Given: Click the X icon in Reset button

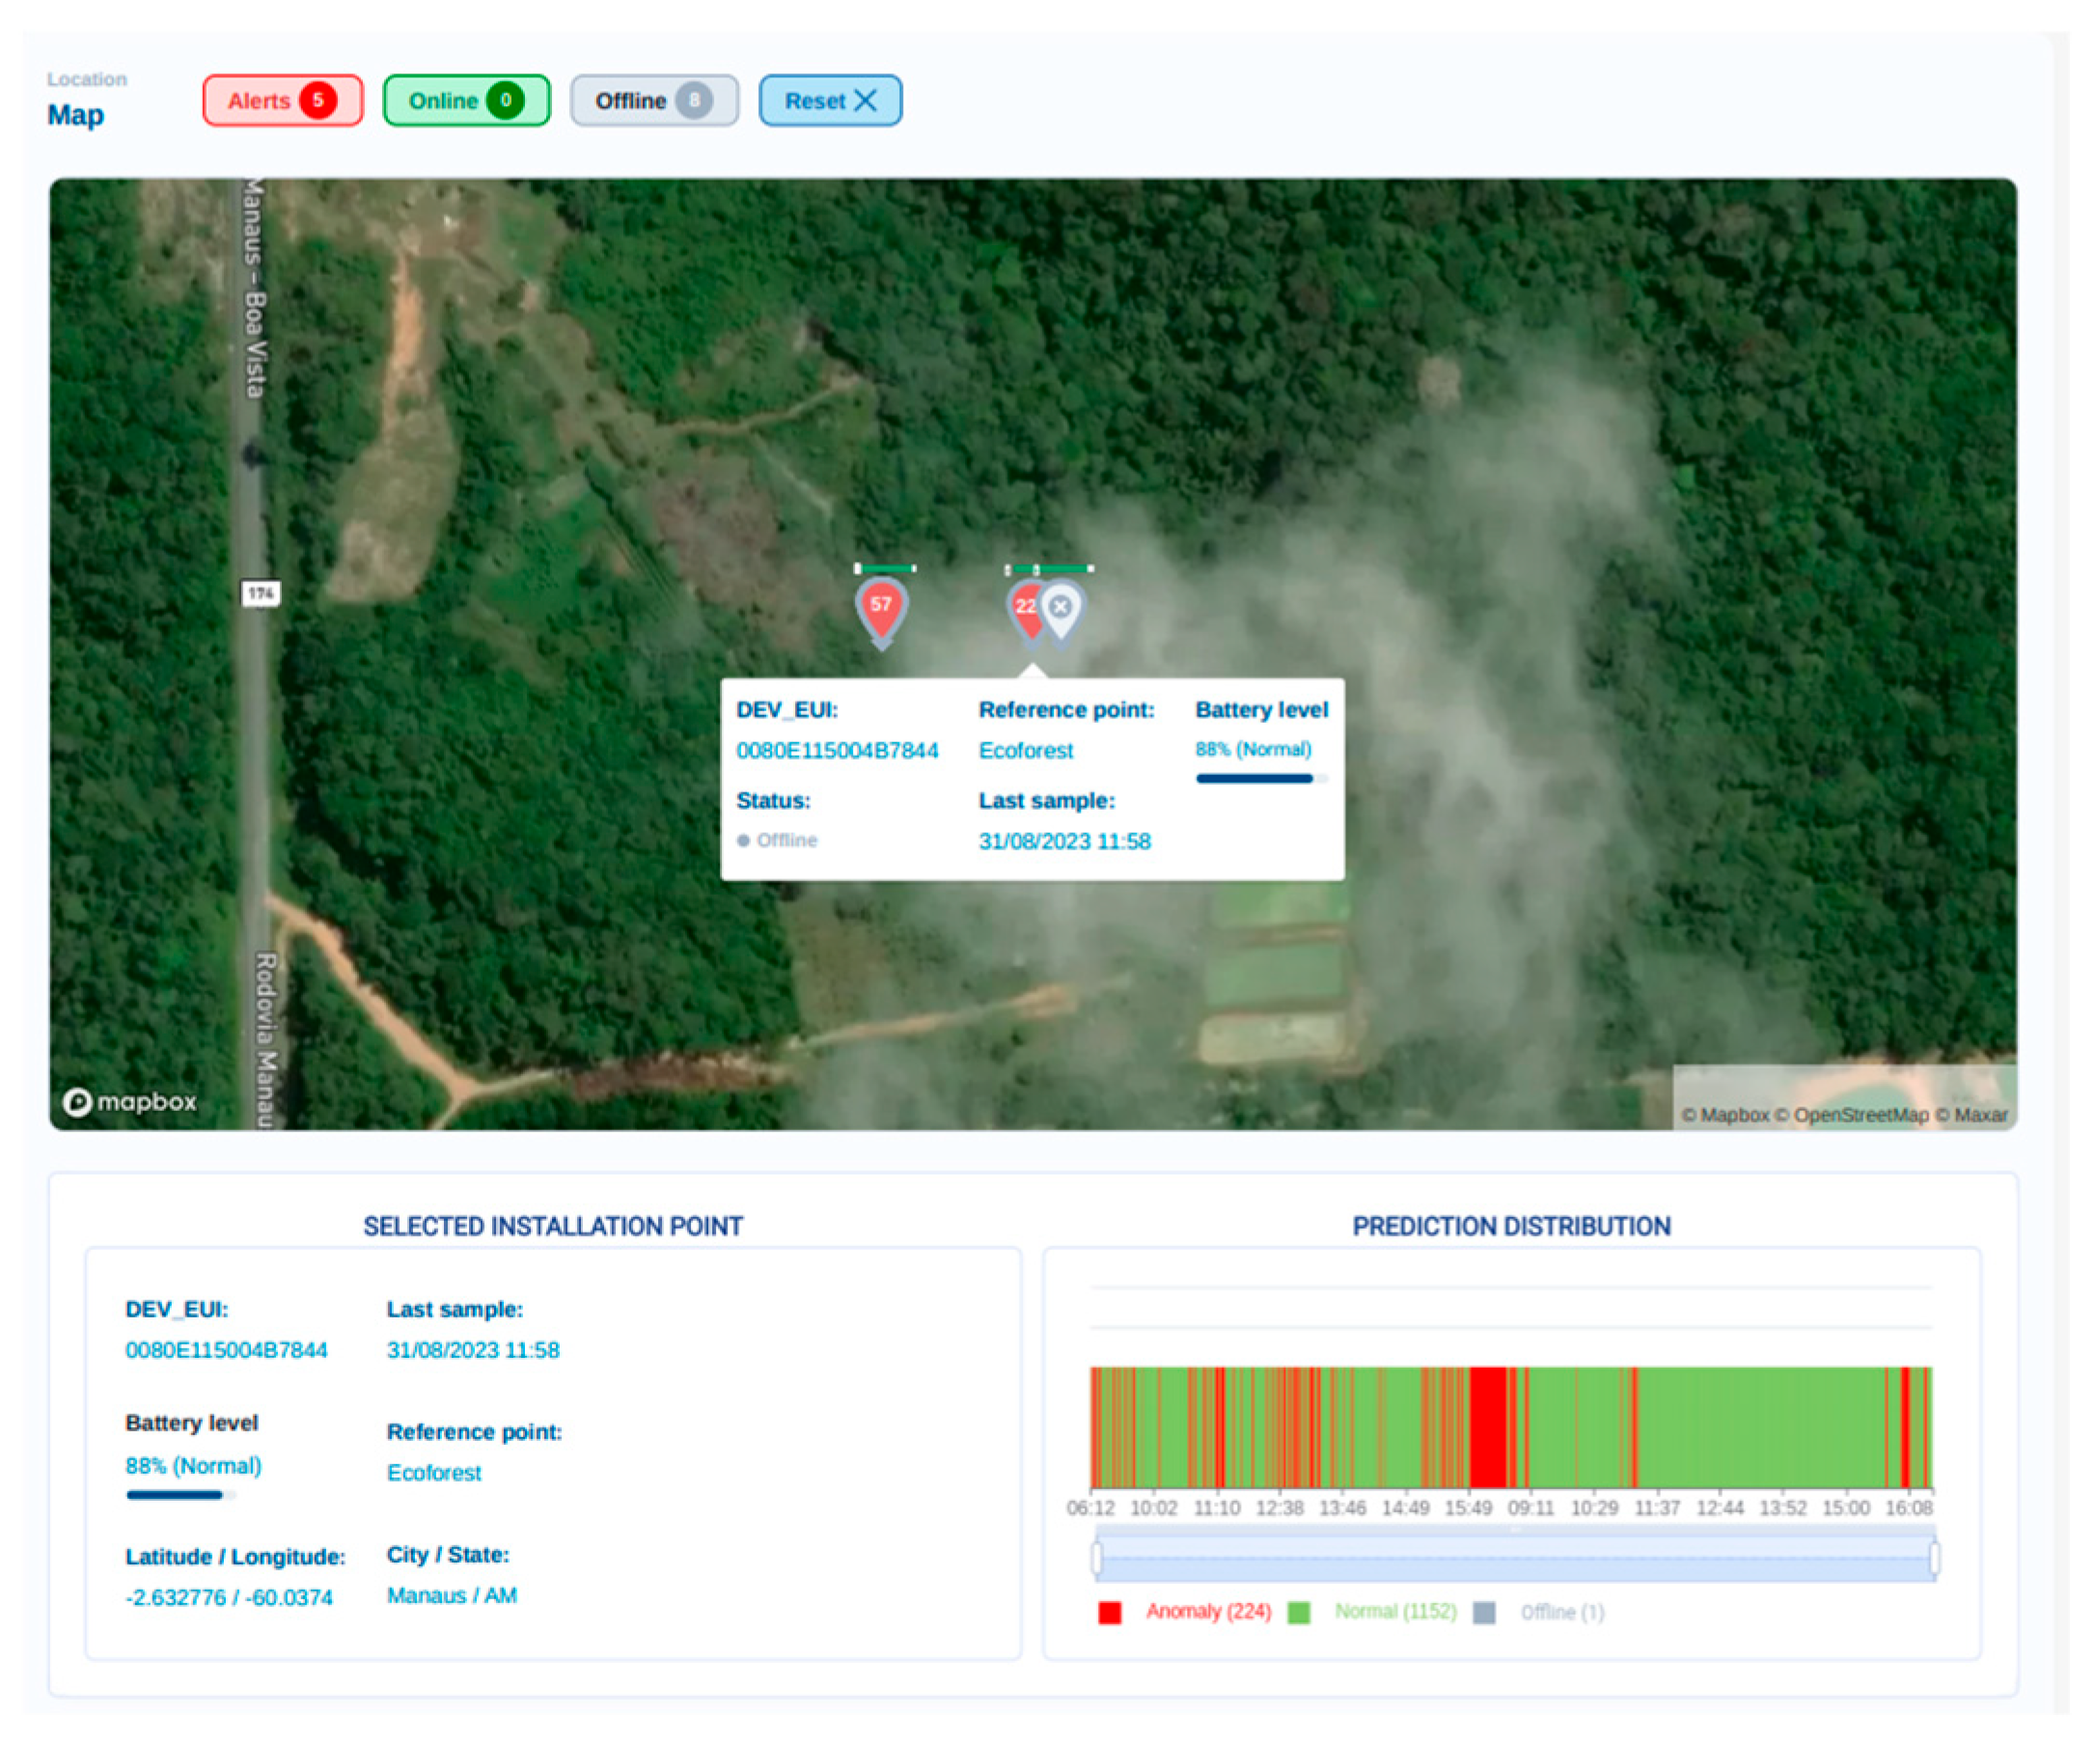Looking at the screenshot, I should click(866, 100).
